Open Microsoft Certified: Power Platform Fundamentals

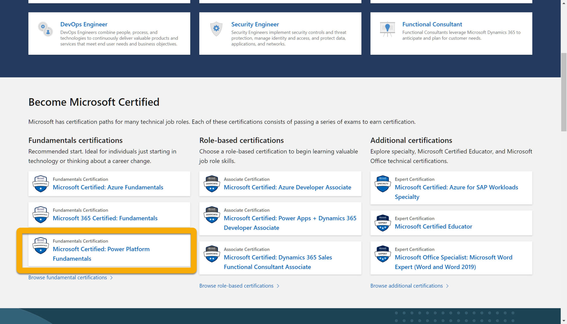[101, 254]
